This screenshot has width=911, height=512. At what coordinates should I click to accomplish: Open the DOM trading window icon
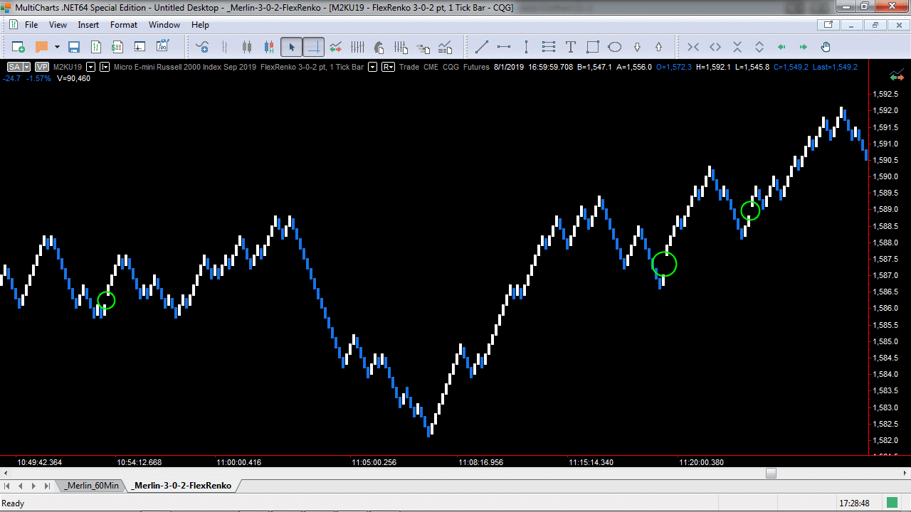[x=140, y=47]
